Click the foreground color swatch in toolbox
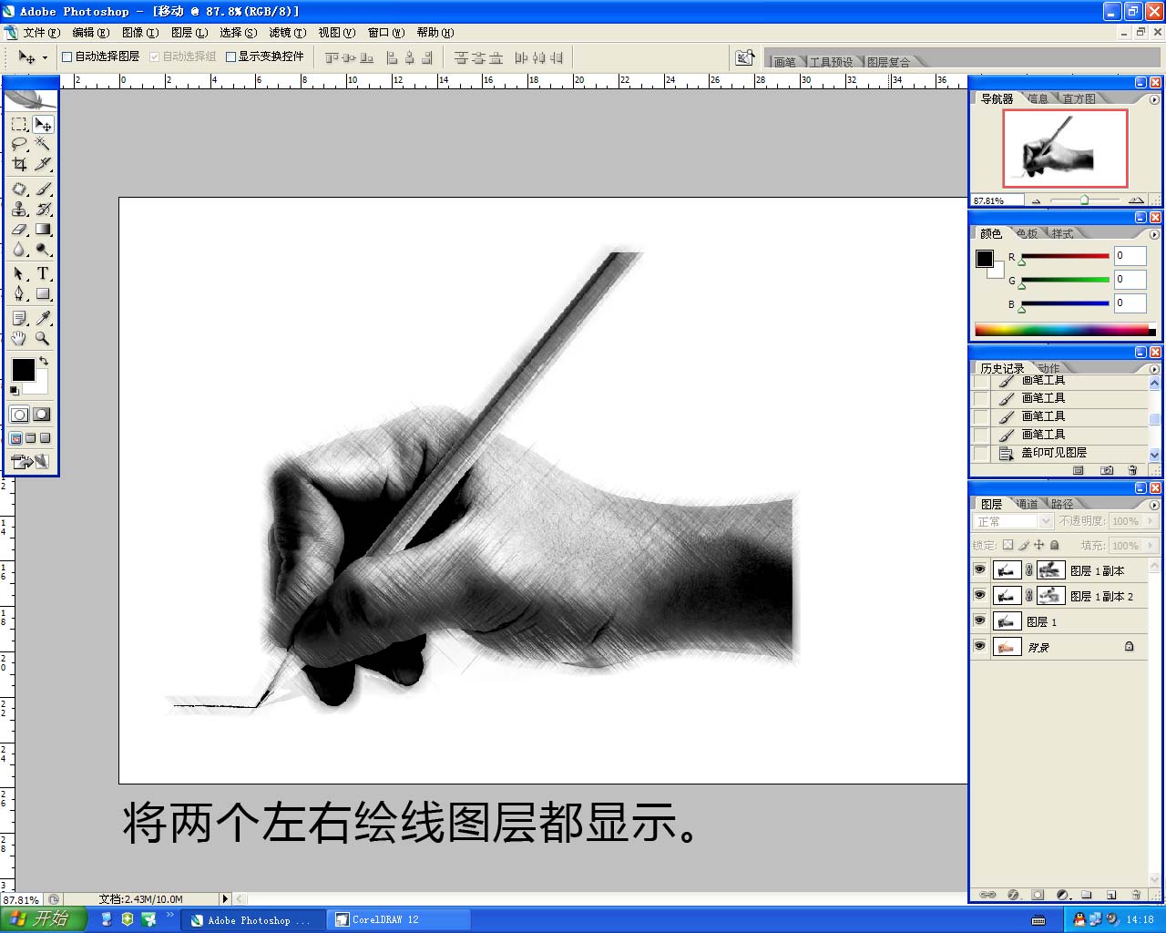Viewport: 1166px width, 933px height. 23,369
